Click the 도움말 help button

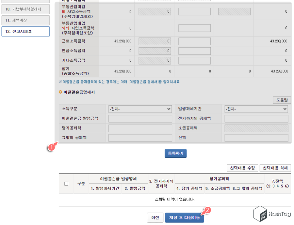point(282,100)
